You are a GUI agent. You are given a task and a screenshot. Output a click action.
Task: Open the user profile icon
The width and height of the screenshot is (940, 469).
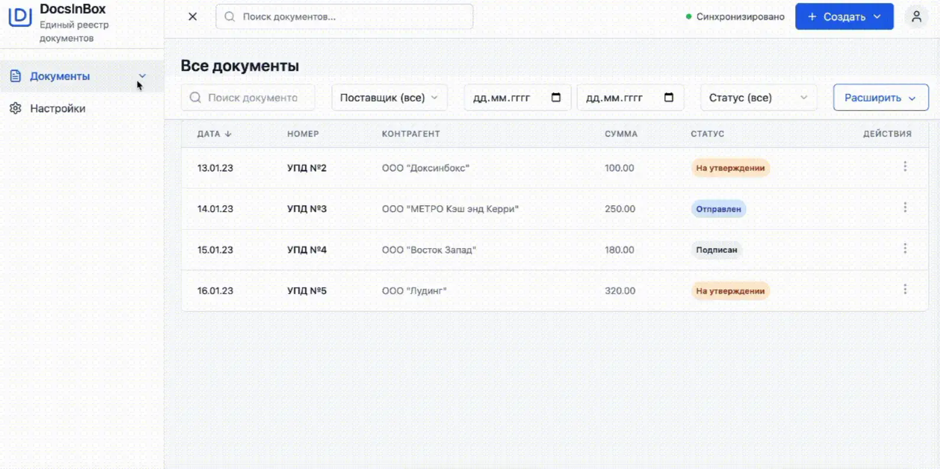[916, 17]
